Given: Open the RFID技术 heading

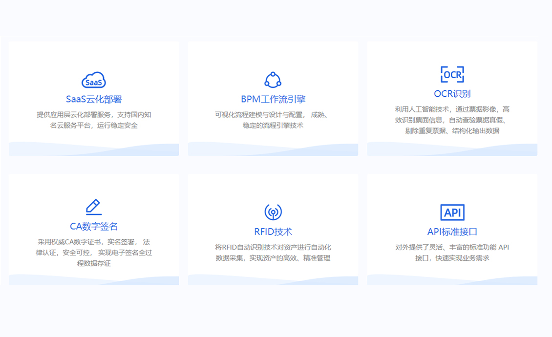Looking at the screenshot, I should (x=273, y=232).
